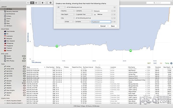This screenshot has width=173, height=108.
Task: Expand Site Name dropdown for Bethlehem row
Action: click(146, 71)
